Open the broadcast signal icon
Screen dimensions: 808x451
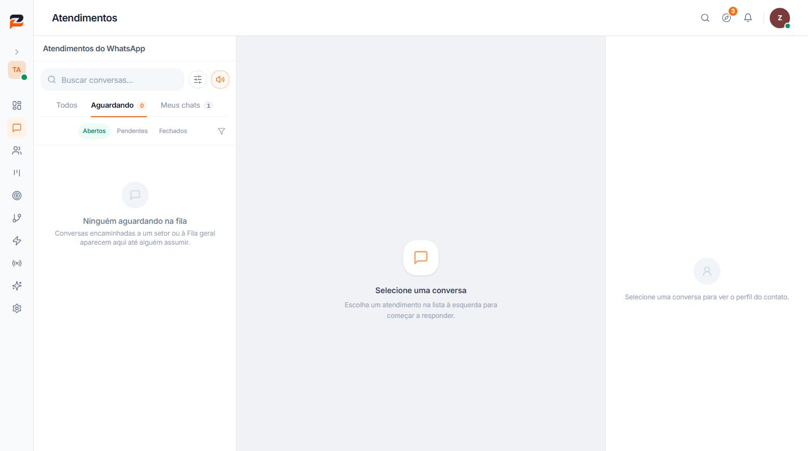(x=17, y=263)
